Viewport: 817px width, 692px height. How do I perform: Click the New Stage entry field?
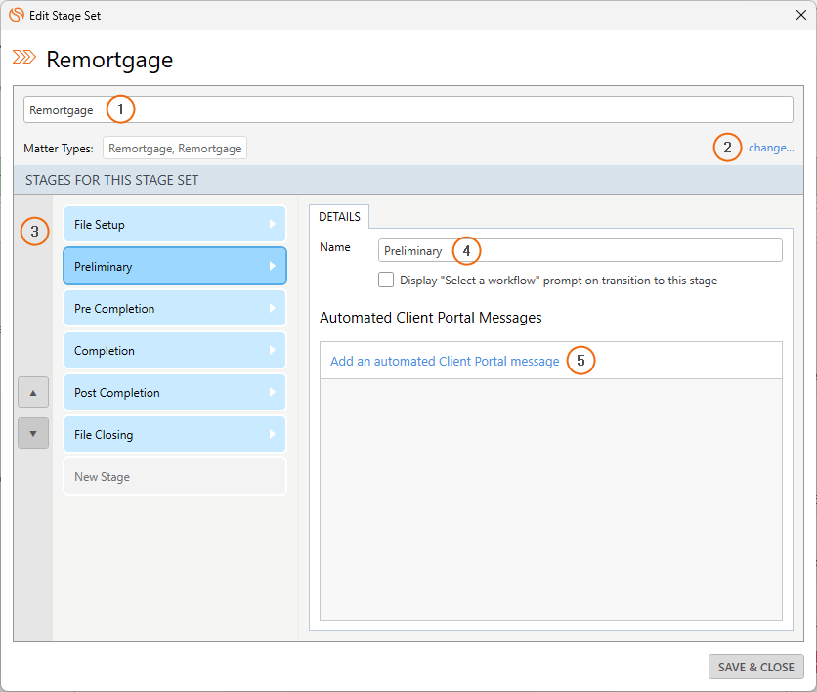click(x=174, y=477)
